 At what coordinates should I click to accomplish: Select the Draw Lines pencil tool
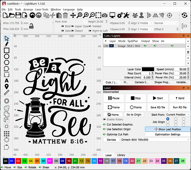click(x=6, y=45)
